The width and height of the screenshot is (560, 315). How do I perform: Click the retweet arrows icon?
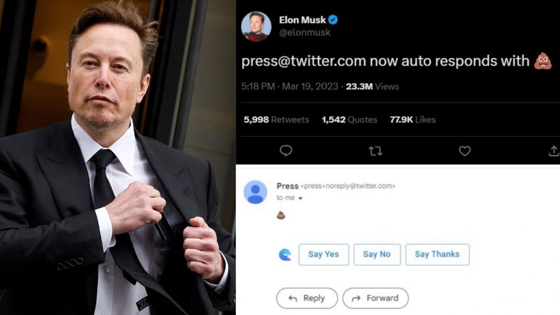(375, 151)
